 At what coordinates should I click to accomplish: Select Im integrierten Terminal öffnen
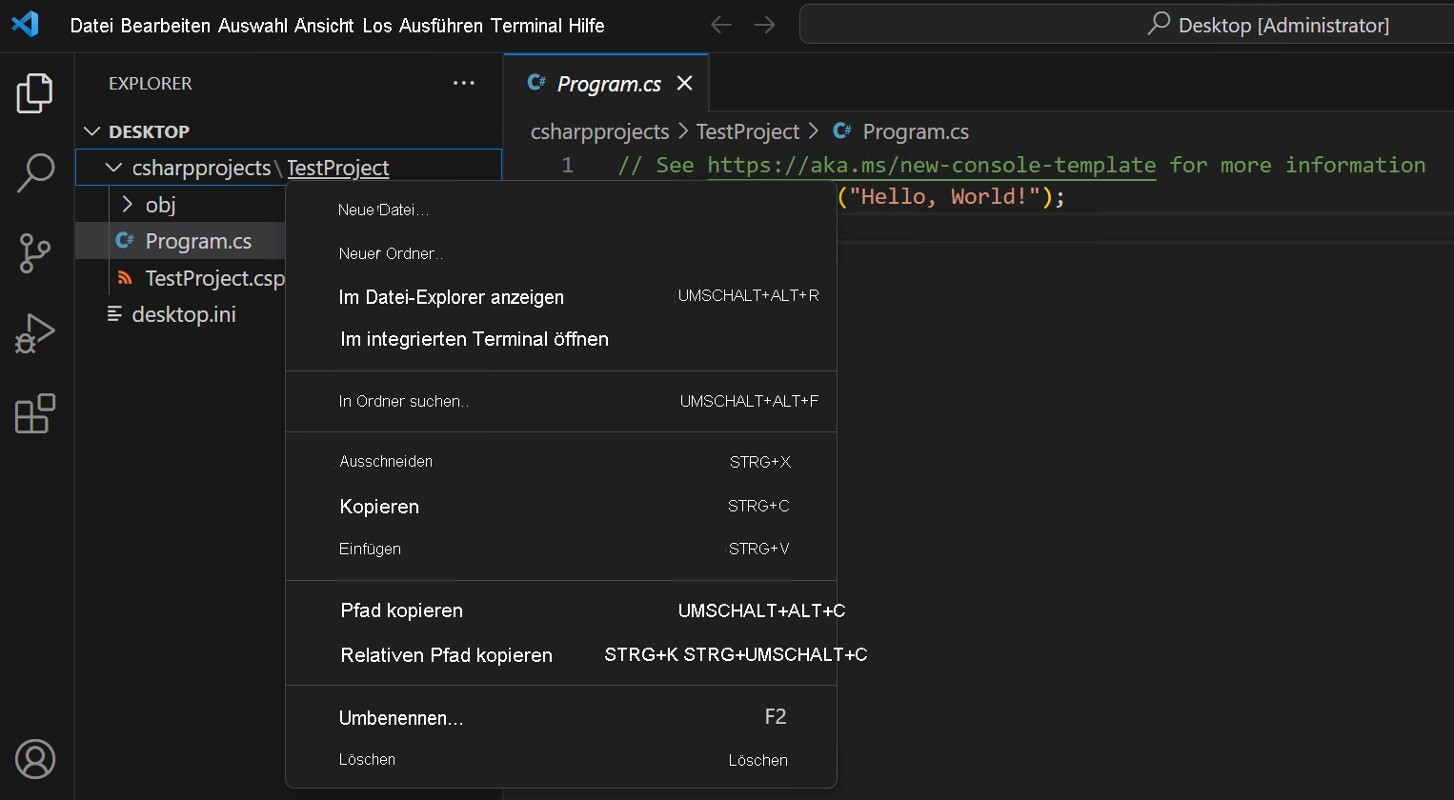(x=561, y=339)
